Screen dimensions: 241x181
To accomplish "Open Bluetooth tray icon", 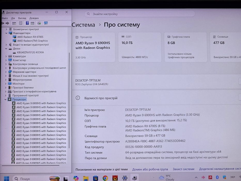I will pyautogui.click(x=217, y=177).
